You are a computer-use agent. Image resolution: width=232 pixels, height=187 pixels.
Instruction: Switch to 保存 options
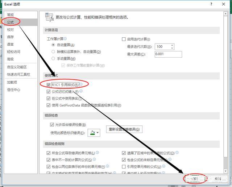21,37
